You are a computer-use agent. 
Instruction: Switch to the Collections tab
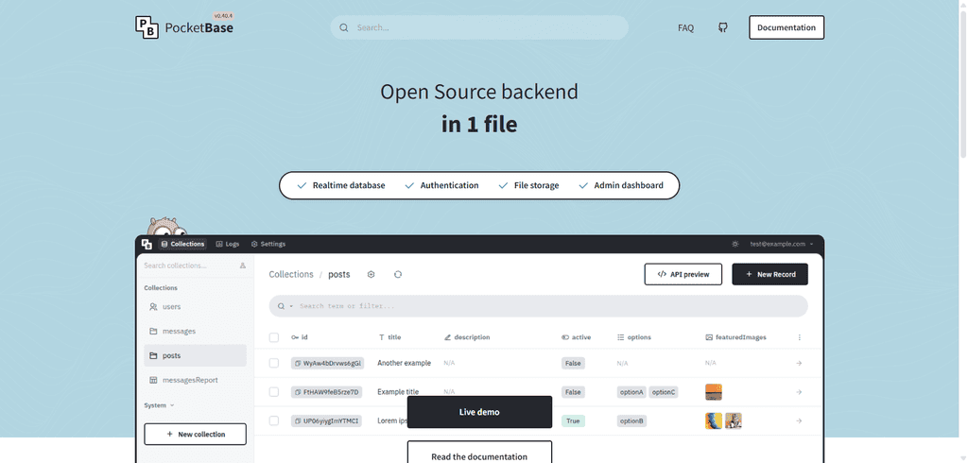pos(182,244)
